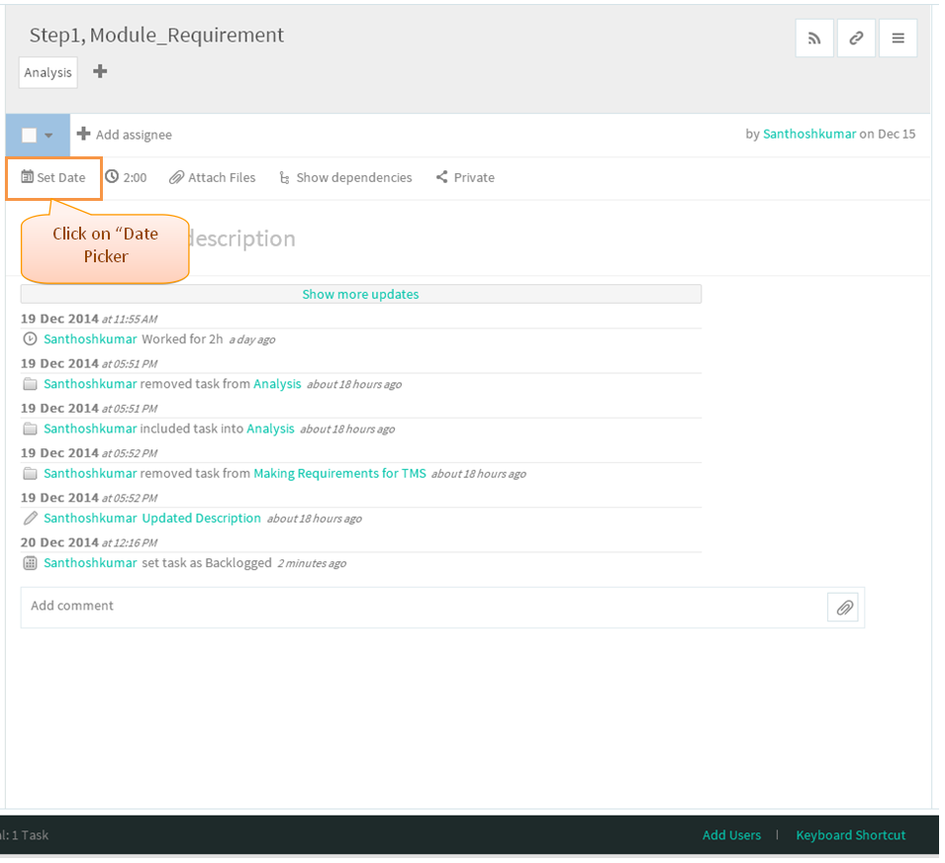Viewport: 945px width, 863px height.
Task: Open the 2:00 time tracker clock
Action: (126, 177)
